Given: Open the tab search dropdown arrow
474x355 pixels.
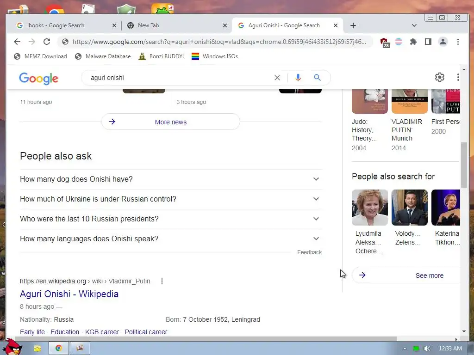Looking at the screenshot, I should point(414,25).
